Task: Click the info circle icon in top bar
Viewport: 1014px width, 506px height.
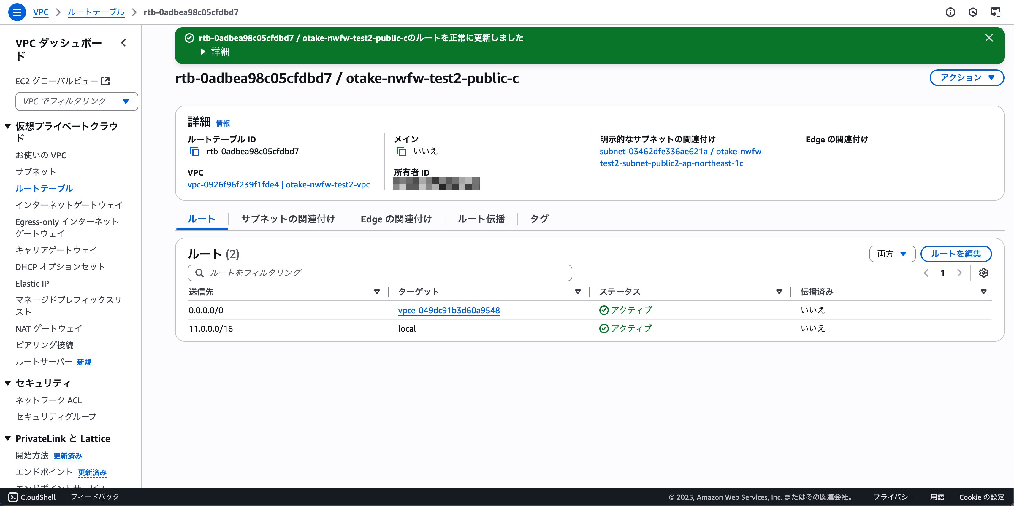Action: (x=950, y=12)
